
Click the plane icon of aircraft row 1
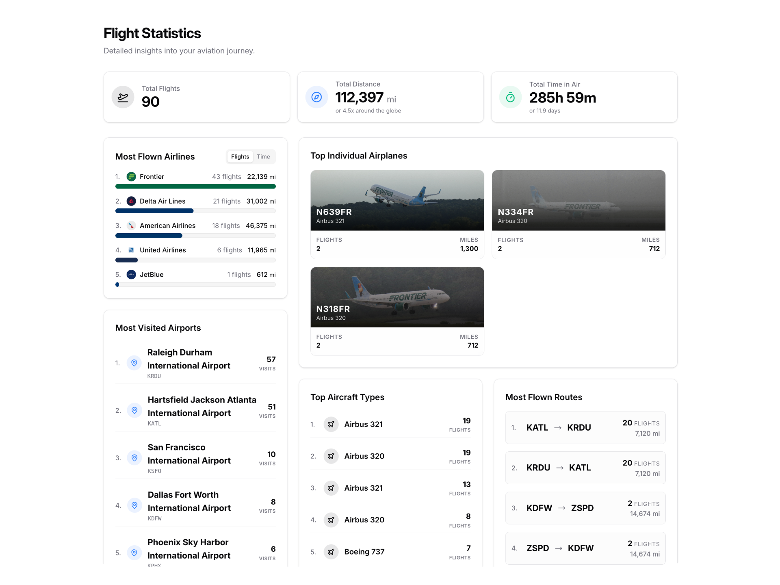[331, 424]
